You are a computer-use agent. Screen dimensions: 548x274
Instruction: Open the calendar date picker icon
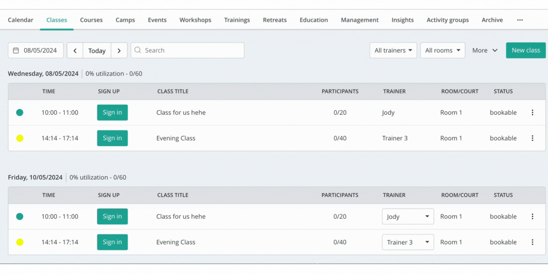(16, 50)
